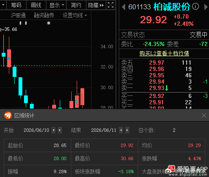Click the sell-two price 29.94
The height and width of the screenshot is (177, 209).
[157, 82]
